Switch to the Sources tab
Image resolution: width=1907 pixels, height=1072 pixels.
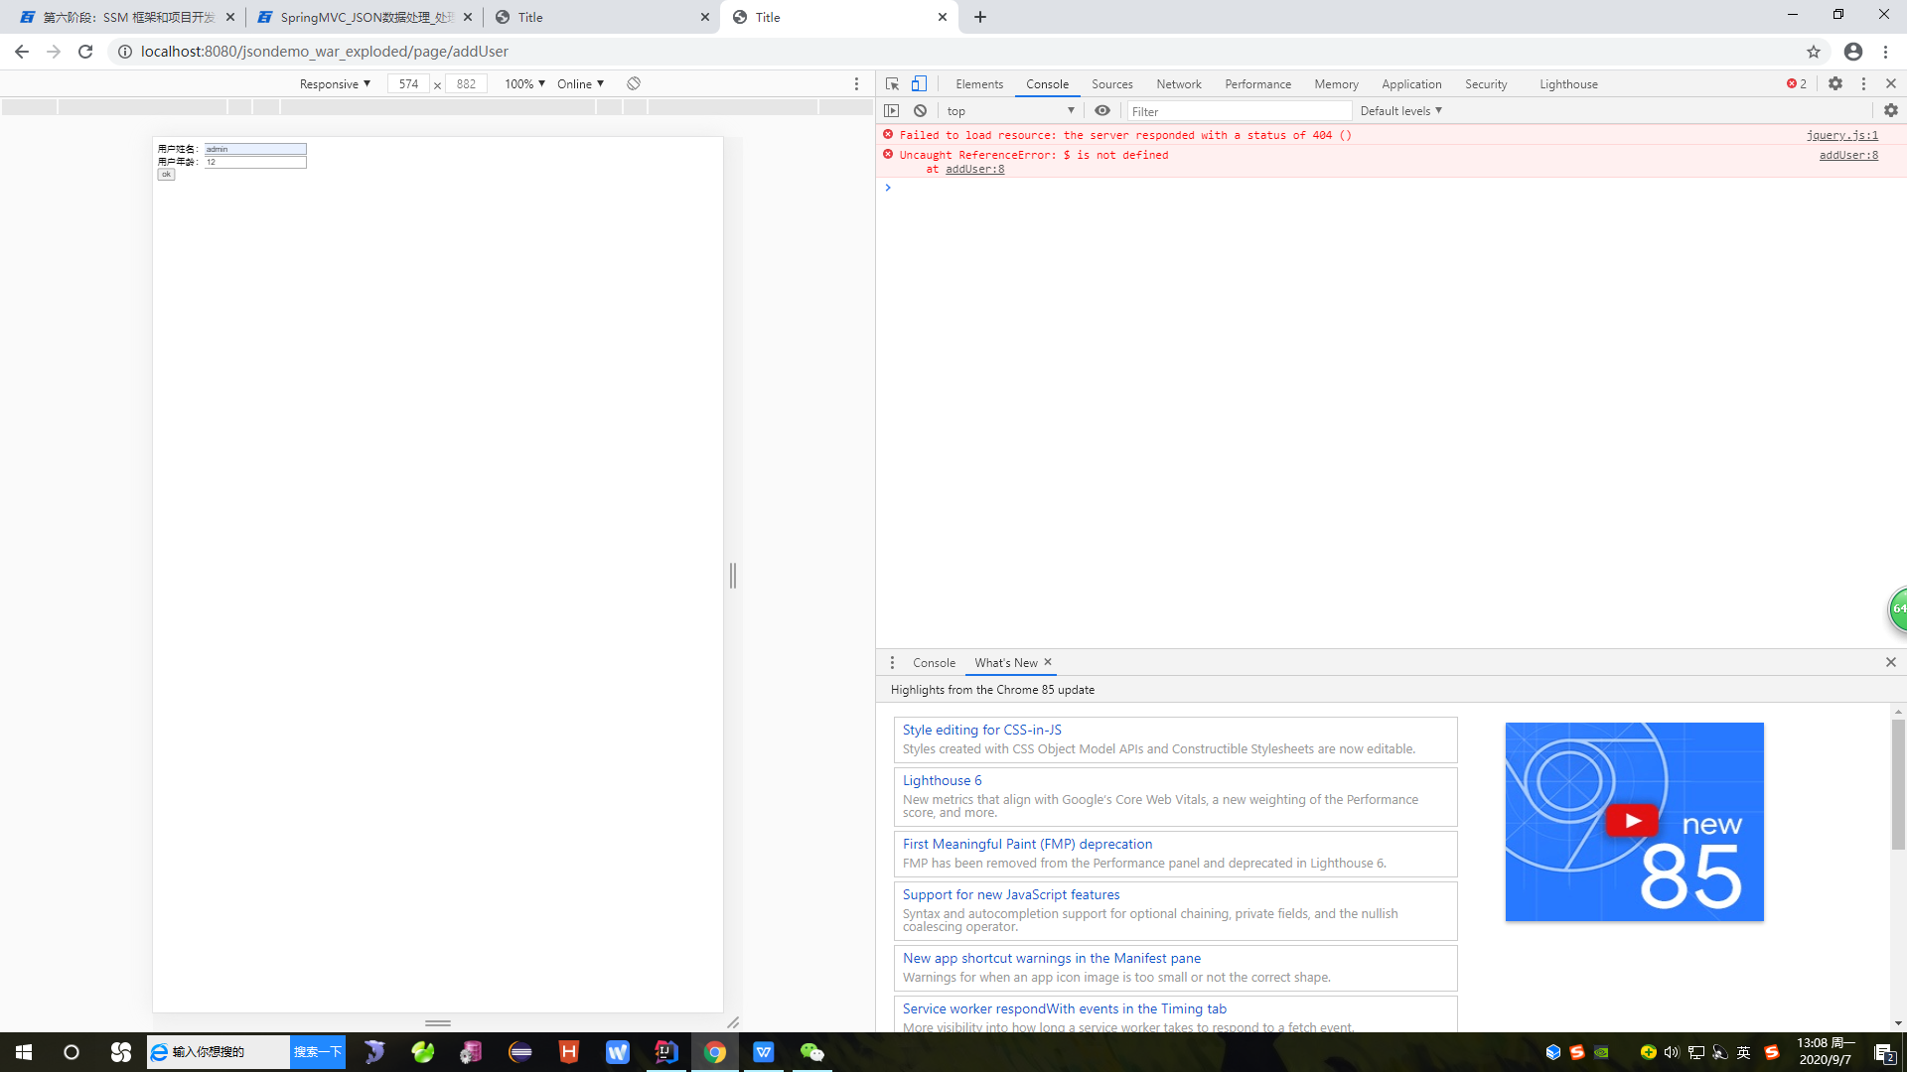(1111, 84)
